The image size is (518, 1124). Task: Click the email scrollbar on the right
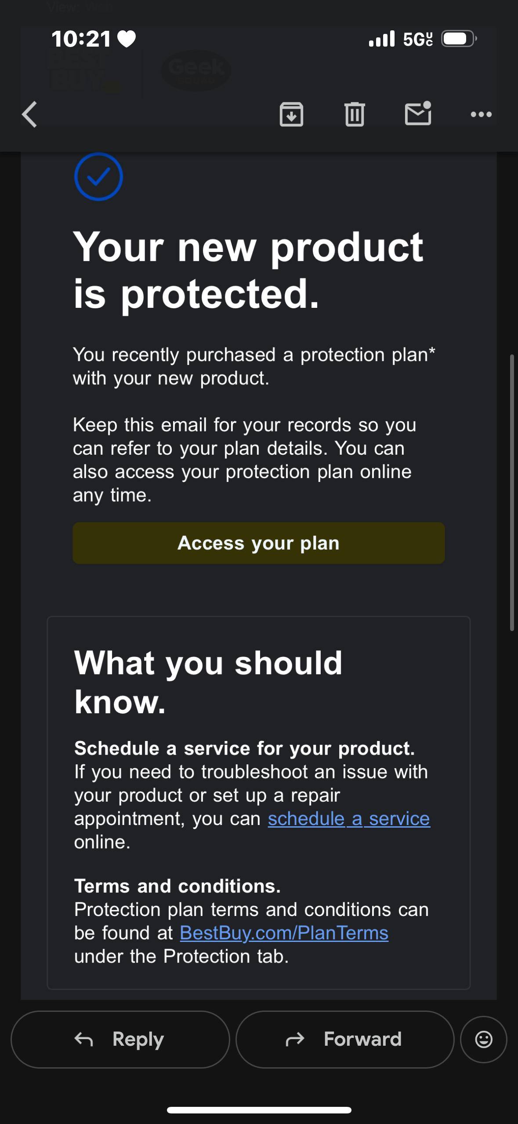[512, 493]
